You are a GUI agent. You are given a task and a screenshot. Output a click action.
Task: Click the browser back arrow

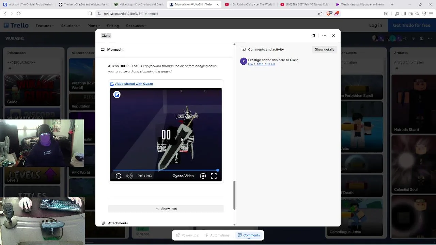click(5, 14)
